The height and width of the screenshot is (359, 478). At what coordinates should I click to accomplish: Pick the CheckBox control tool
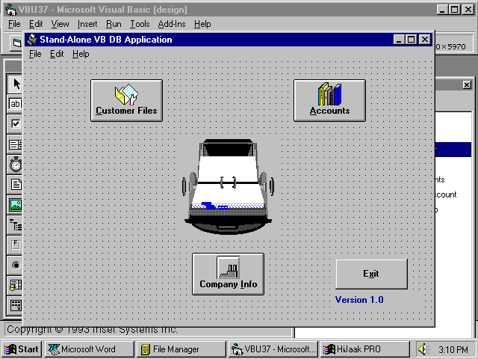point(15,123)
